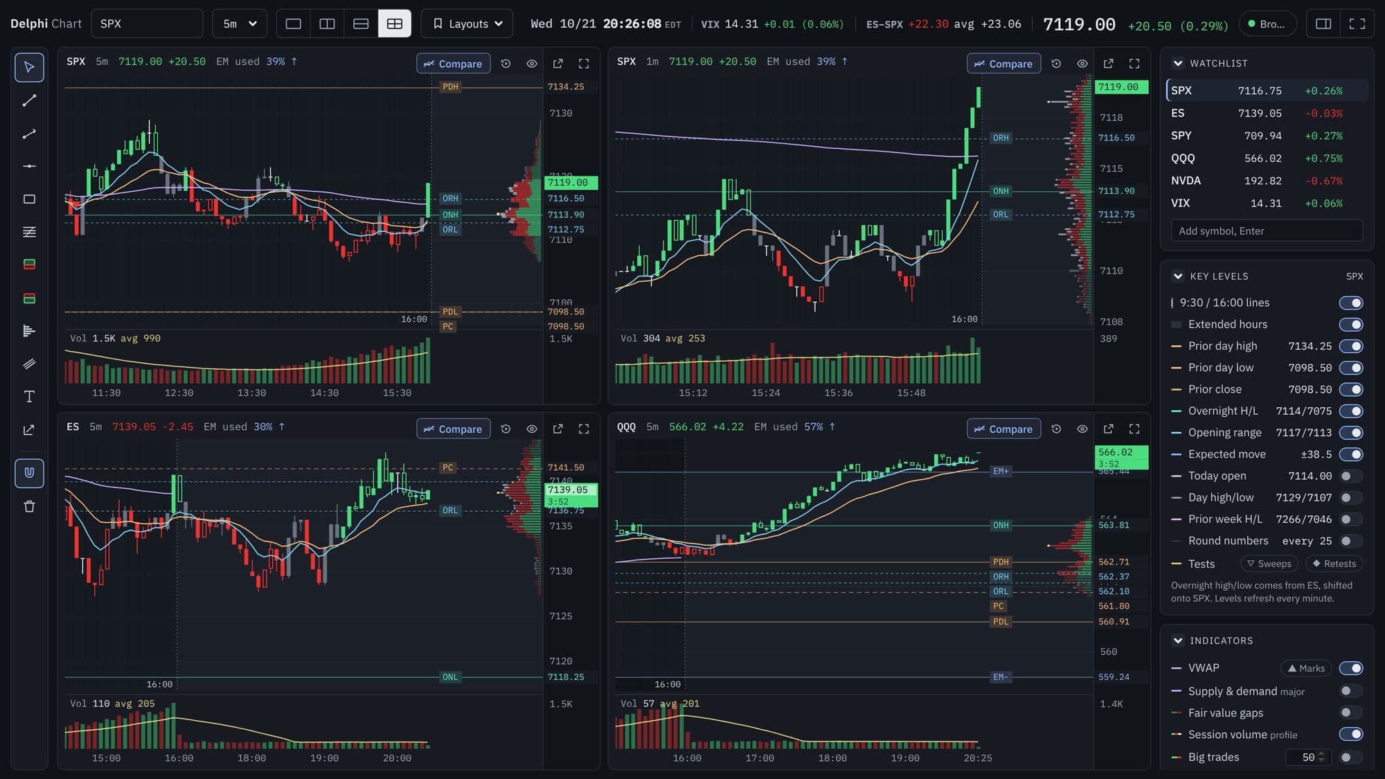Click Compare on the ES chart
Image resolution: width=1385 pixels, height=779 pixels.
point(454,429)
